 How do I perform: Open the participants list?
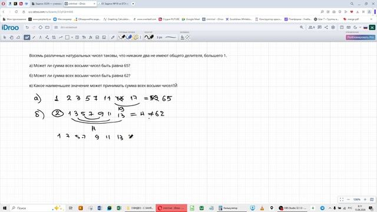(x=312, y=28)
